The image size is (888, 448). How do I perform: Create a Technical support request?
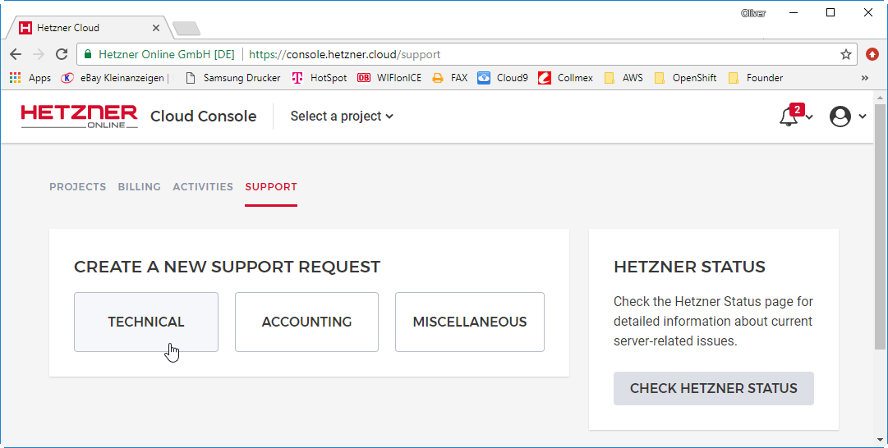pyautogui.click(x=146, y=322)
